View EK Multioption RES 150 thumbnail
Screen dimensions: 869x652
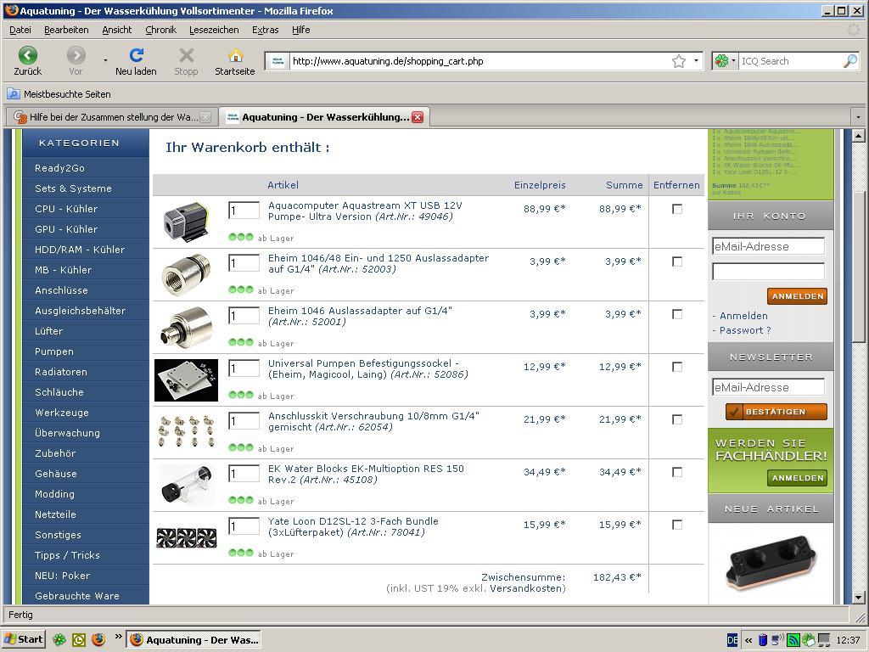(186, 485)
